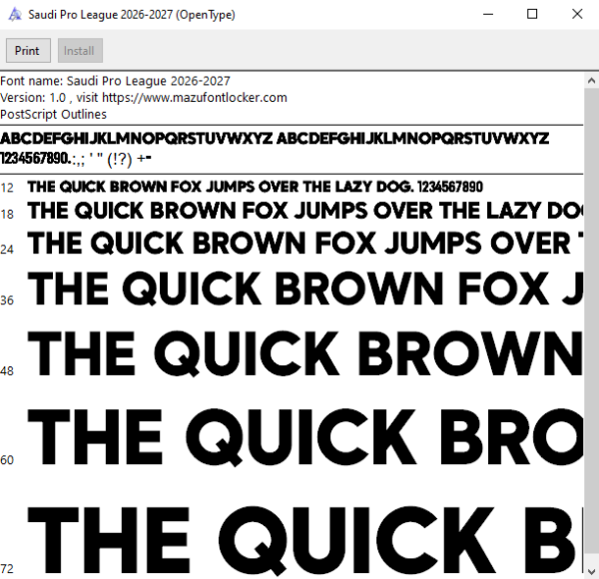Click the uppercase alphabet sample line
This screenshot has height=579, width=599.
(x=275, y=138)
